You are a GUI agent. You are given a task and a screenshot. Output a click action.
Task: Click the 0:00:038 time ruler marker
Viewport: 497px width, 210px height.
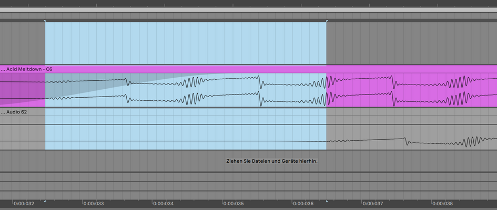pos(443,203)
